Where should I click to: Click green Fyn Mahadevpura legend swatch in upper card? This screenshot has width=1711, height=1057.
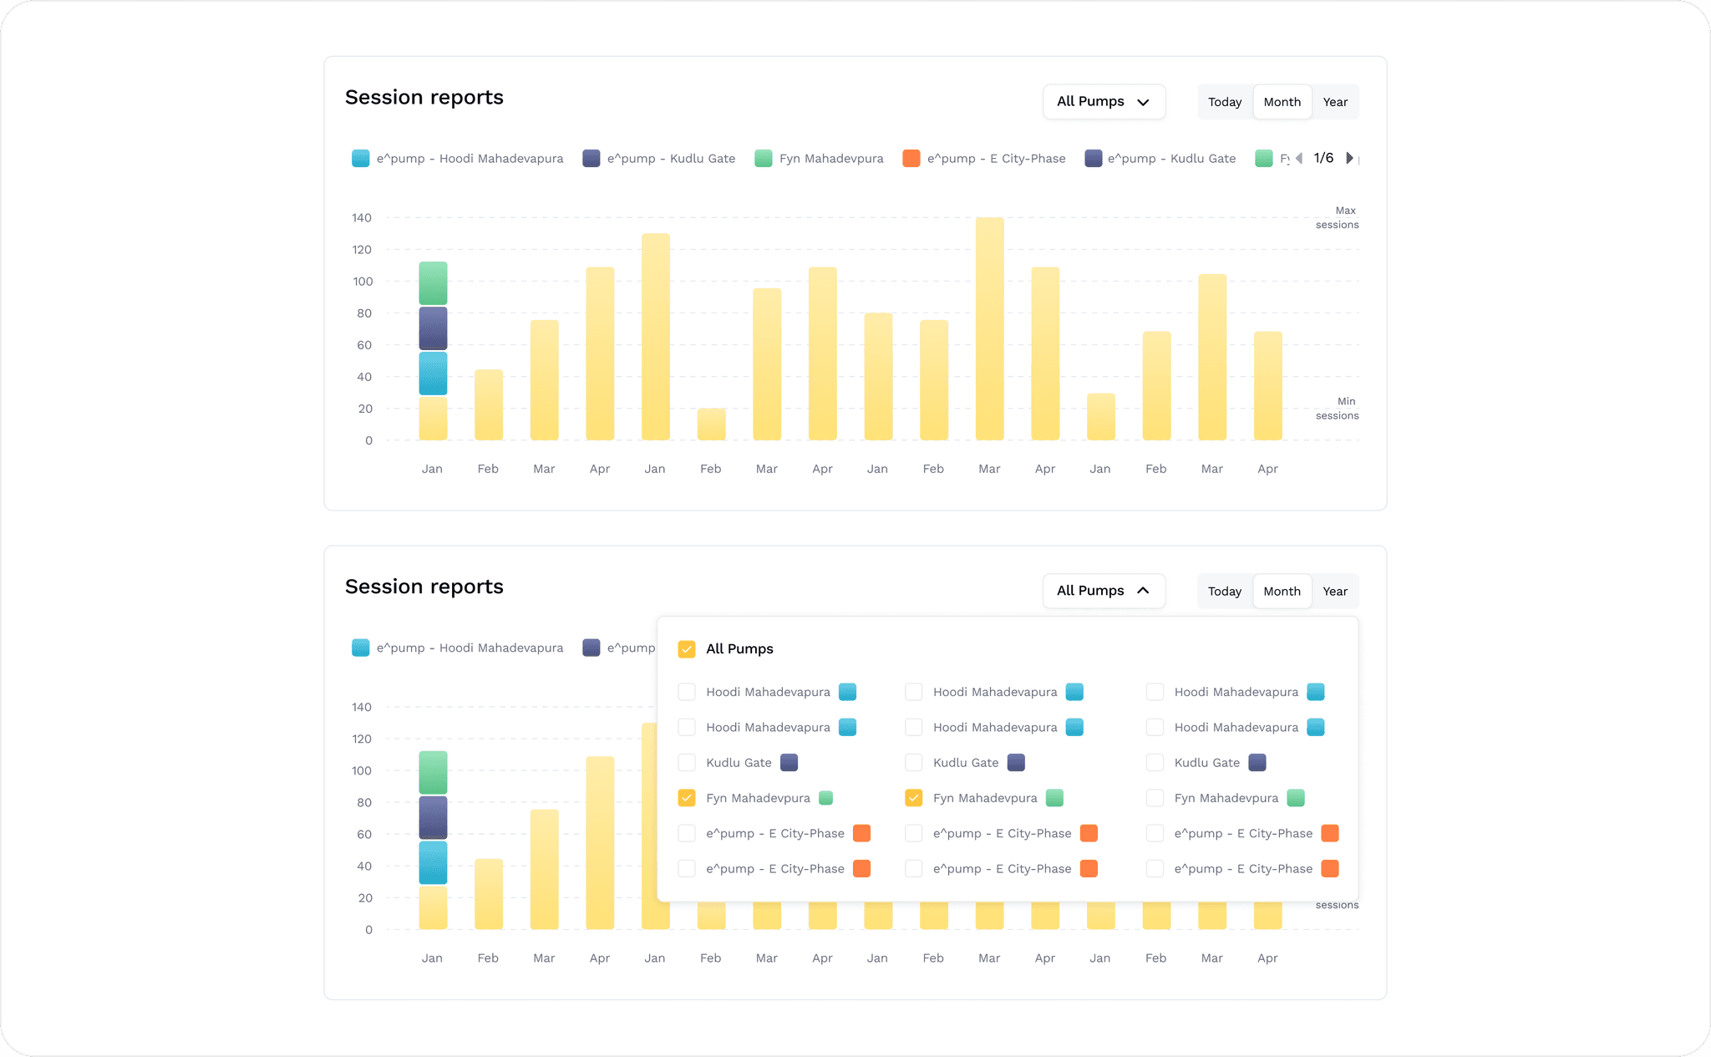point(764,158)
